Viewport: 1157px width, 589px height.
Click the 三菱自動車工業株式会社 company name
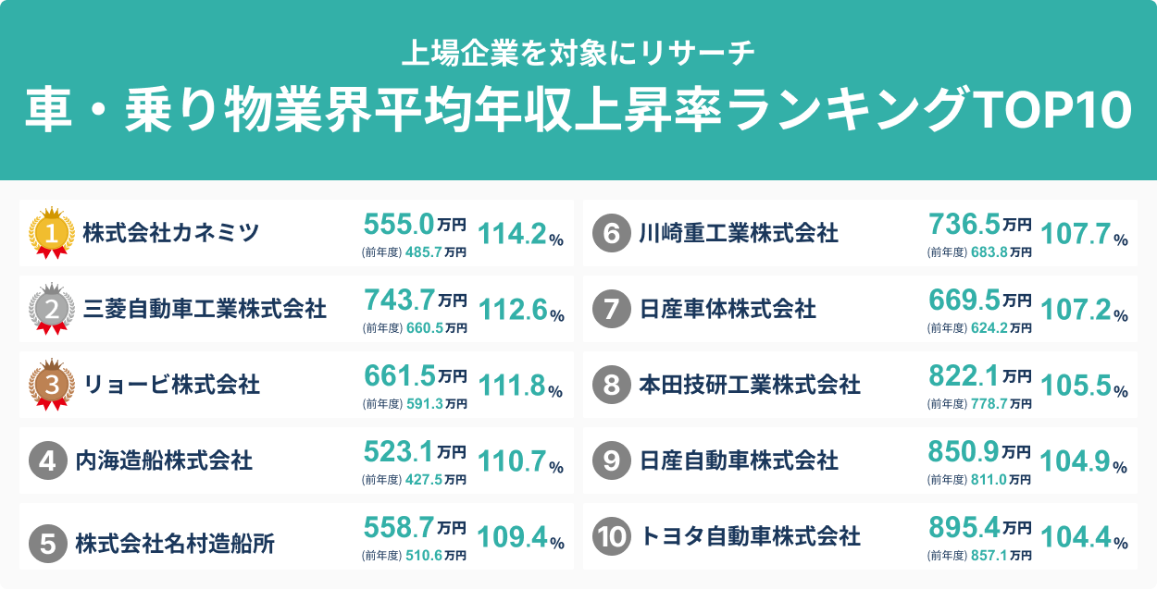pyautogui.click(x=205, y=308)
